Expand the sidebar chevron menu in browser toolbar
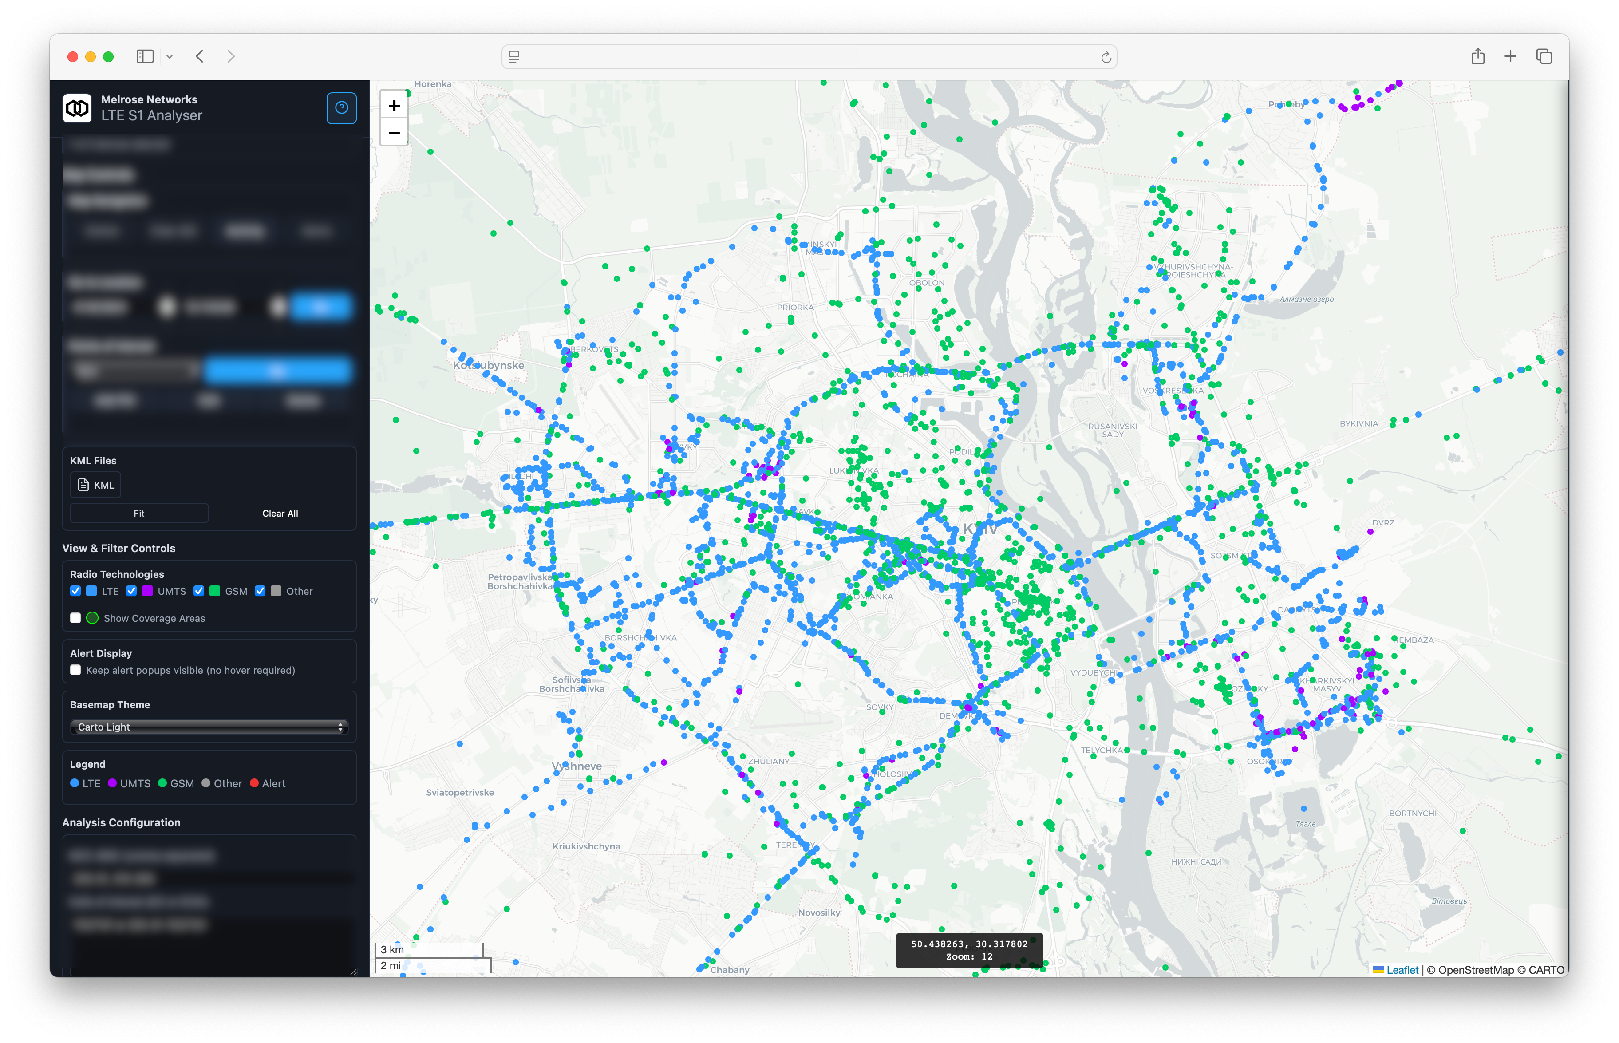Image resolution: width=1619 pixels, height=1043 pixels. (x=169, y=57)
